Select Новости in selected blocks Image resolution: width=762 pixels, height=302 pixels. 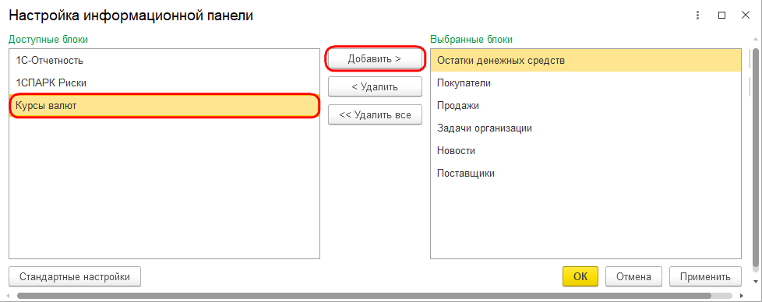pos(586,150)
